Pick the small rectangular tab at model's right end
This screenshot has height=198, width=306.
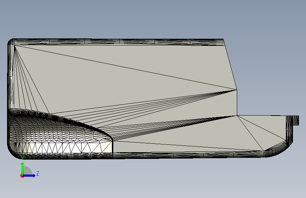296,120
